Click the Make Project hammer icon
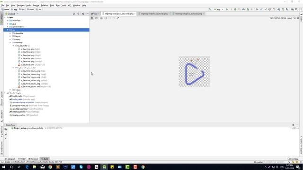This screenshot has width=303, height=170. click(210, 9)
